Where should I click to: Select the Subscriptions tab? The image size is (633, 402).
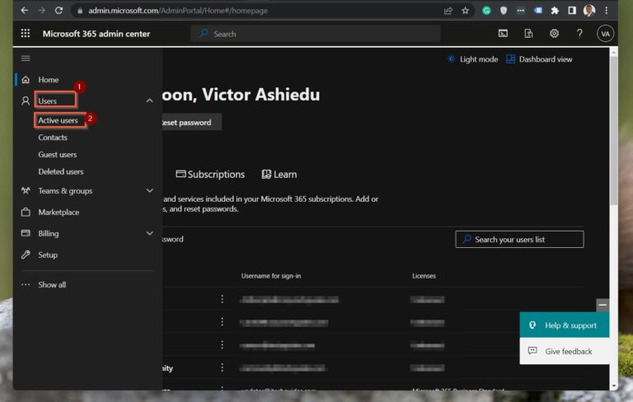click(210, 175)
